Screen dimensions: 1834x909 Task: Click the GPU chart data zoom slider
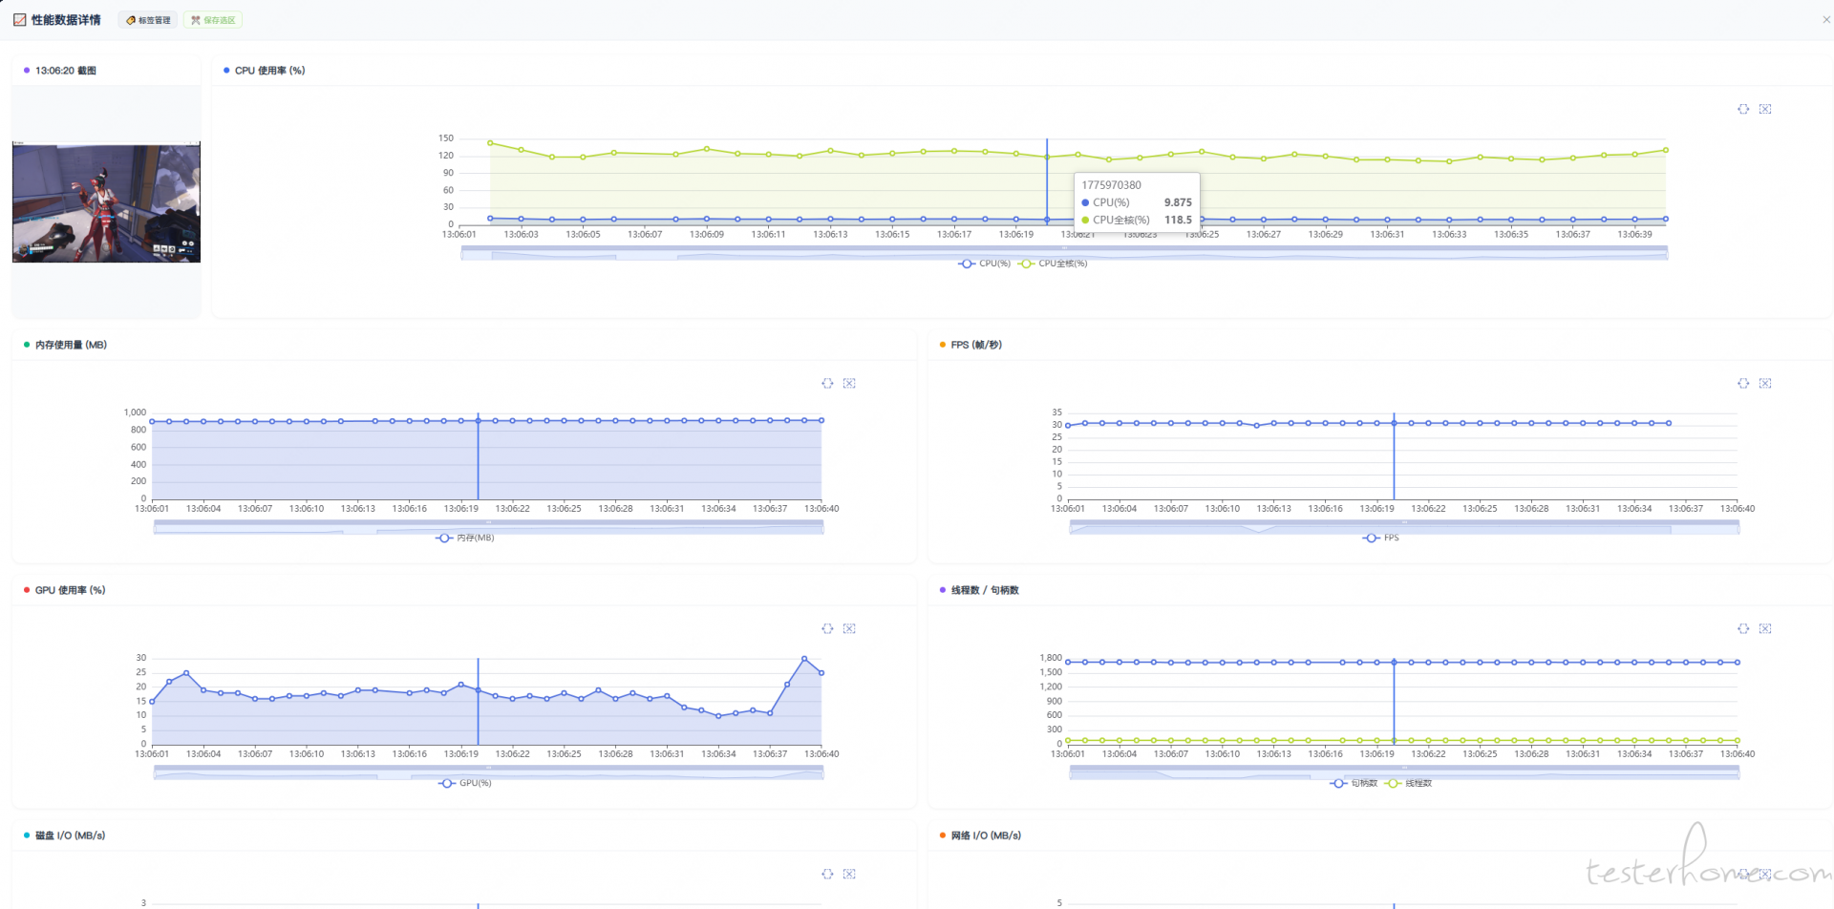tap(488, 772)
